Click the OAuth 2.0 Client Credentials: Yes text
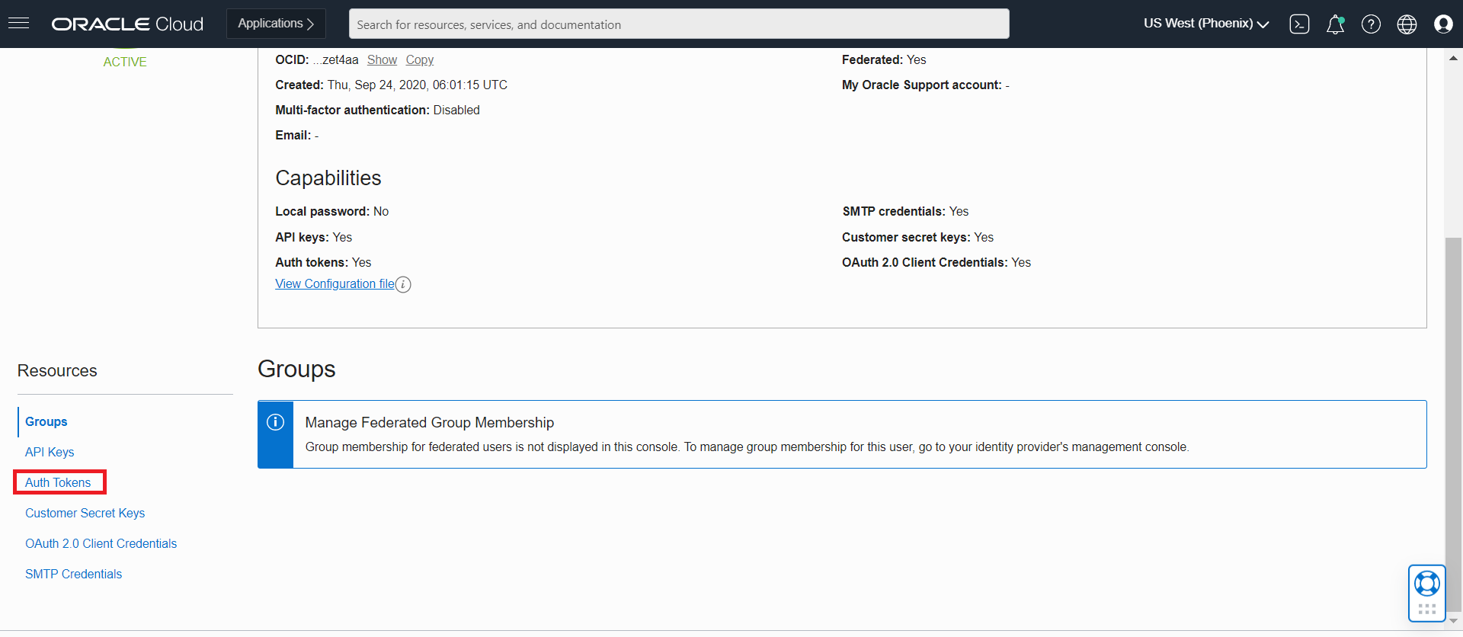Image resolution: width=1463 pixels, height=637 pixels. pyautogui.click(x=936, y=262)
